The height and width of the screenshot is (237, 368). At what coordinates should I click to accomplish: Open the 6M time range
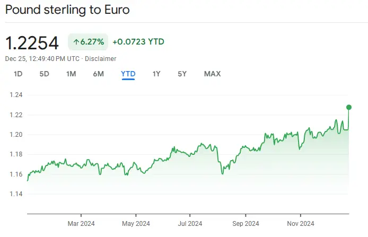[x=98, y=74]
